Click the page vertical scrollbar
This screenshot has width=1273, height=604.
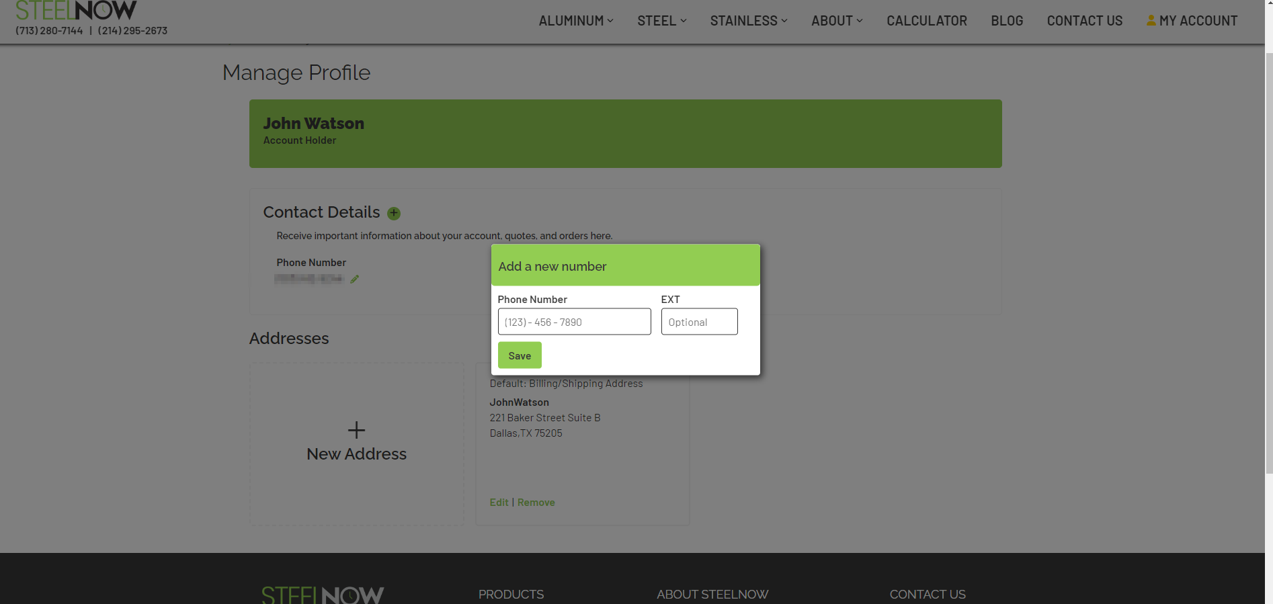coord(1268,269)
